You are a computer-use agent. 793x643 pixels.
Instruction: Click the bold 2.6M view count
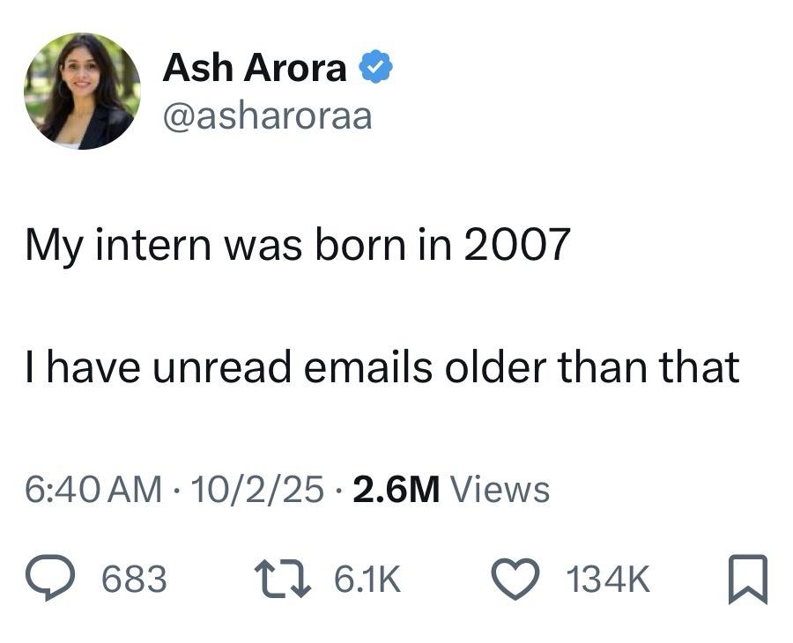[396, 489]
